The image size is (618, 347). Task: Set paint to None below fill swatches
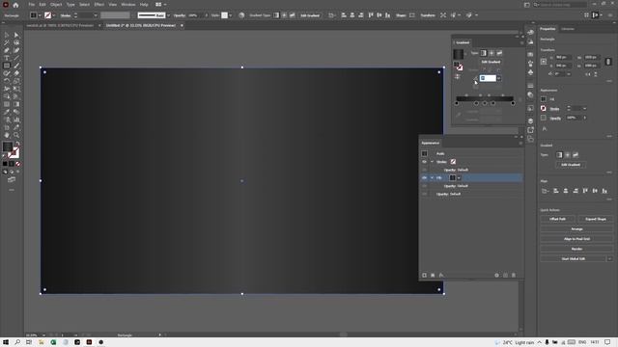[x=18, y=164]
